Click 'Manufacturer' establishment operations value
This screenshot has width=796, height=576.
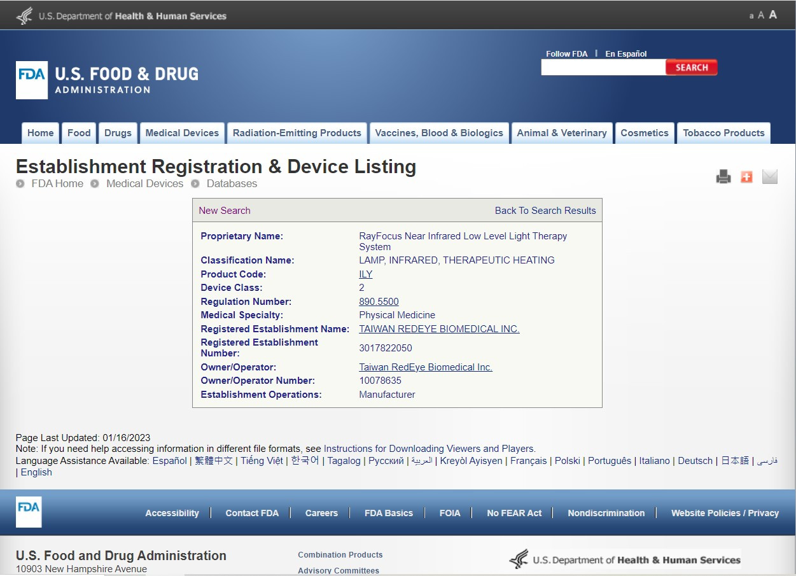click(387, 395)
